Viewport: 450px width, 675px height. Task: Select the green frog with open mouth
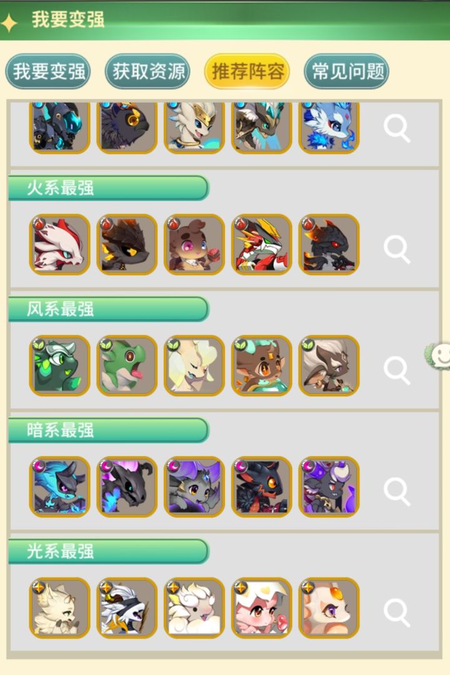(x=127, y=366)
